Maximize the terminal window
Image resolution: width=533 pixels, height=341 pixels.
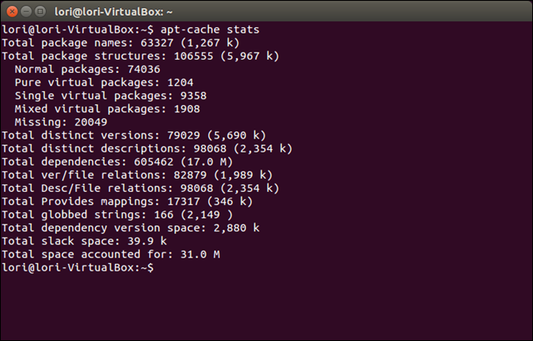pos(40,11)
